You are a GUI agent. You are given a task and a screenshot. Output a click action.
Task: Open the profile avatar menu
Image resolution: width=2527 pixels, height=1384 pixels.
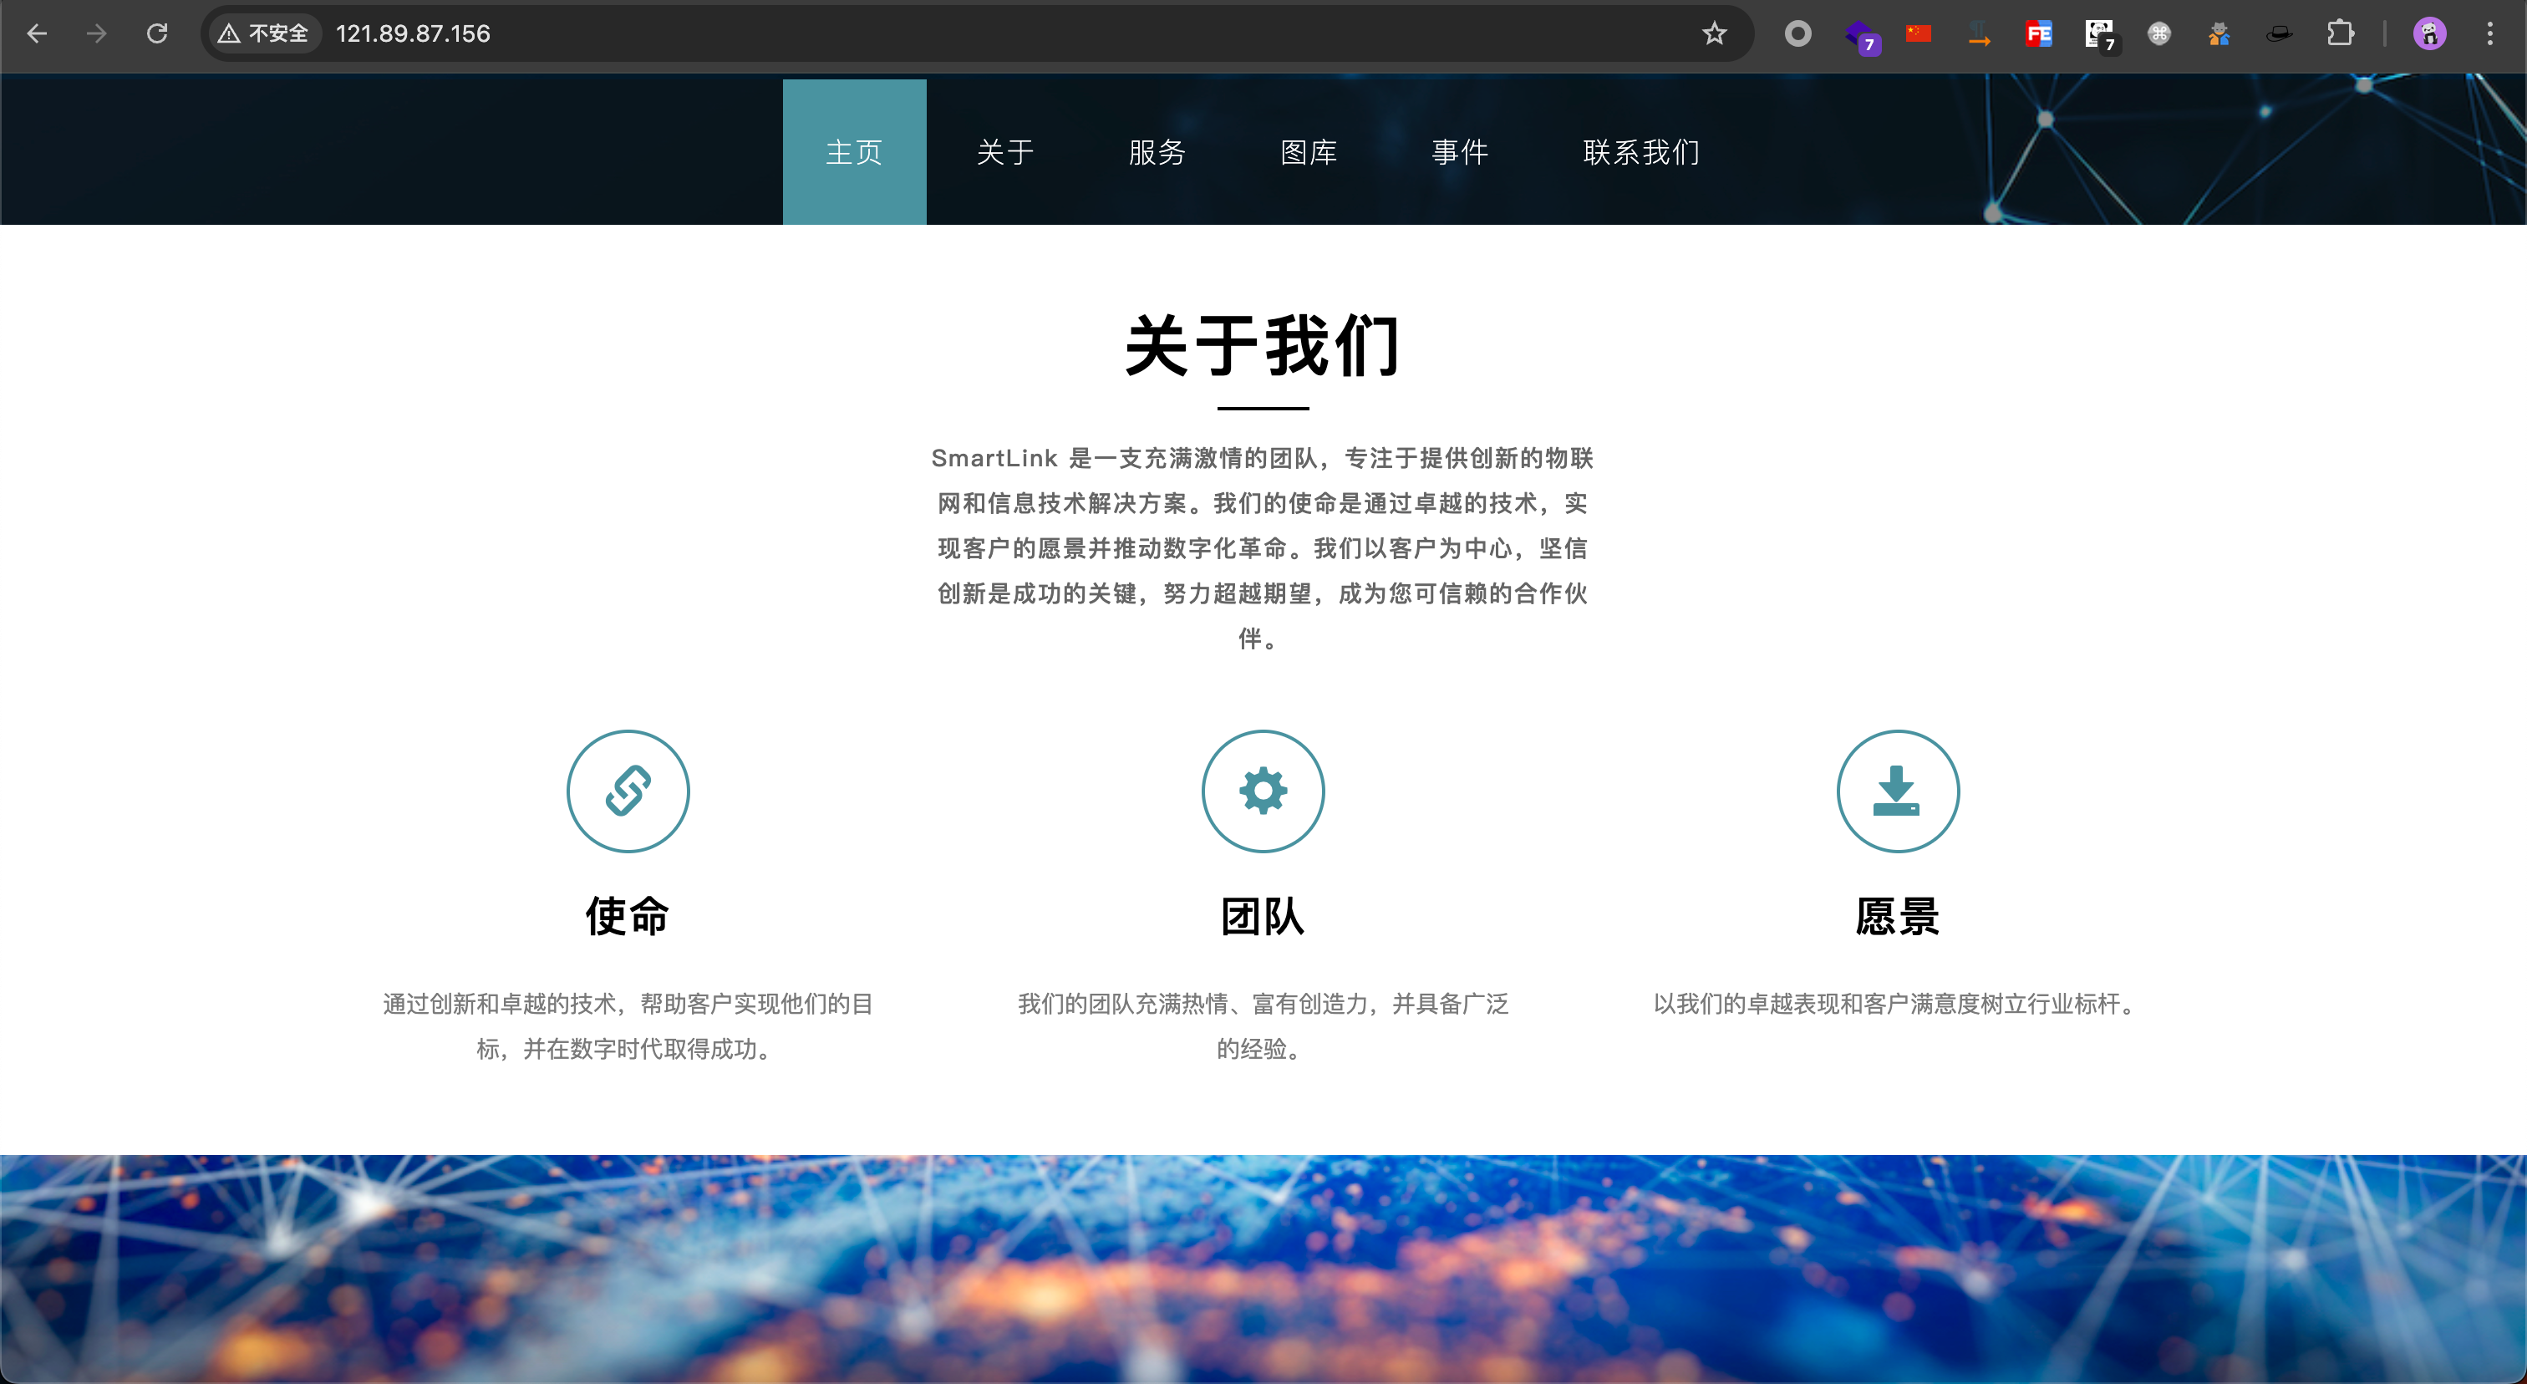pos(2429,33)
